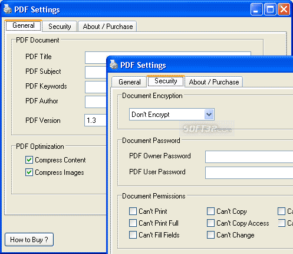The height and width of the screenshot is (254, 293).
Task: Click the PDF Version 1.3 combo box
Action: click(x=96, y=121)
